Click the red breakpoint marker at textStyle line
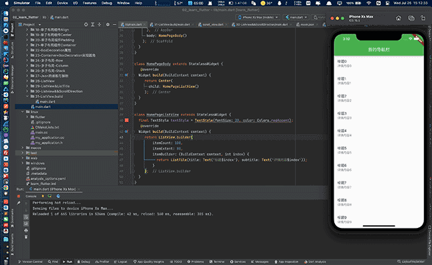This screenshot has height=265, width=432. tap(126, 121)
